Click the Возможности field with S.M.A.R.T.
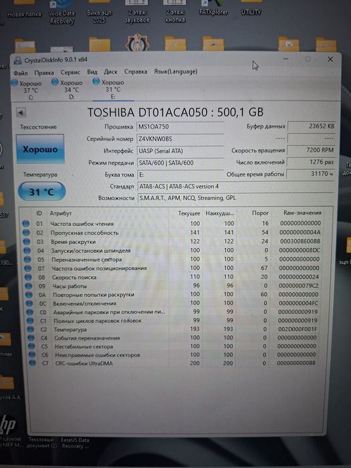The image size is (351, 468). point(235,198)
